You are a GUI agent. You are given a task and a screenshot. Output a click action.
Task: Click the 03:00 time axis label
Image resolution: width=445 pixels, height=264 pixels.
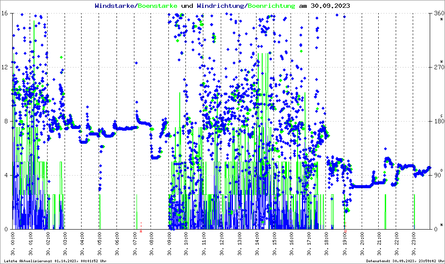coord(65,244)
